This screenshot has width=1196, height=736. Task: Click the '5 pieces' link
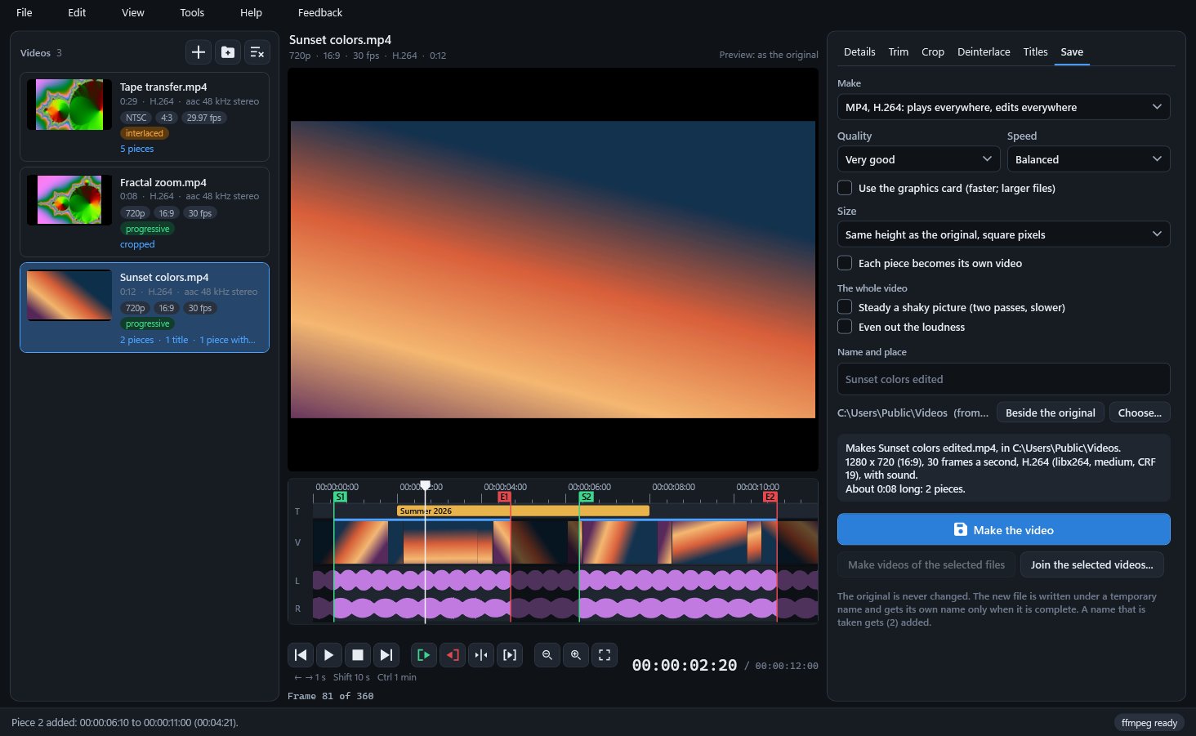click(136, 149)
